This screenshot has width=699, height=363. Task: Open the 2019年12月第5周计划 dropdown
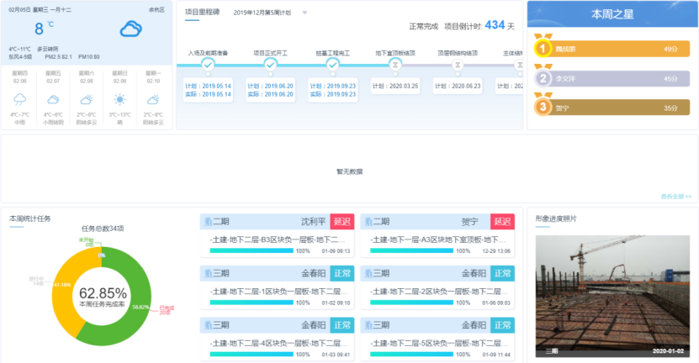coord(304,13)
